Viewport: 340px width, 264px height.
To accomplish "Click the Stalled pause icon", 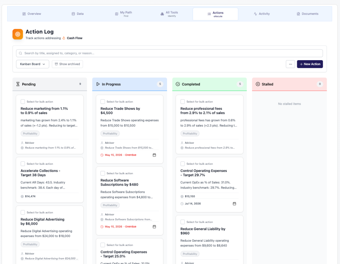I will pos(258,84).
